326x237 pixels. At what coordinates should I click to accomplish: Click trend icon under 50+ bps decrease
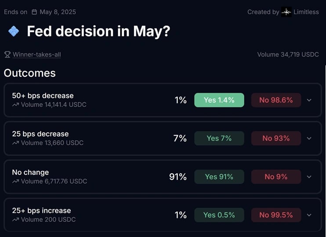[15, 105]
